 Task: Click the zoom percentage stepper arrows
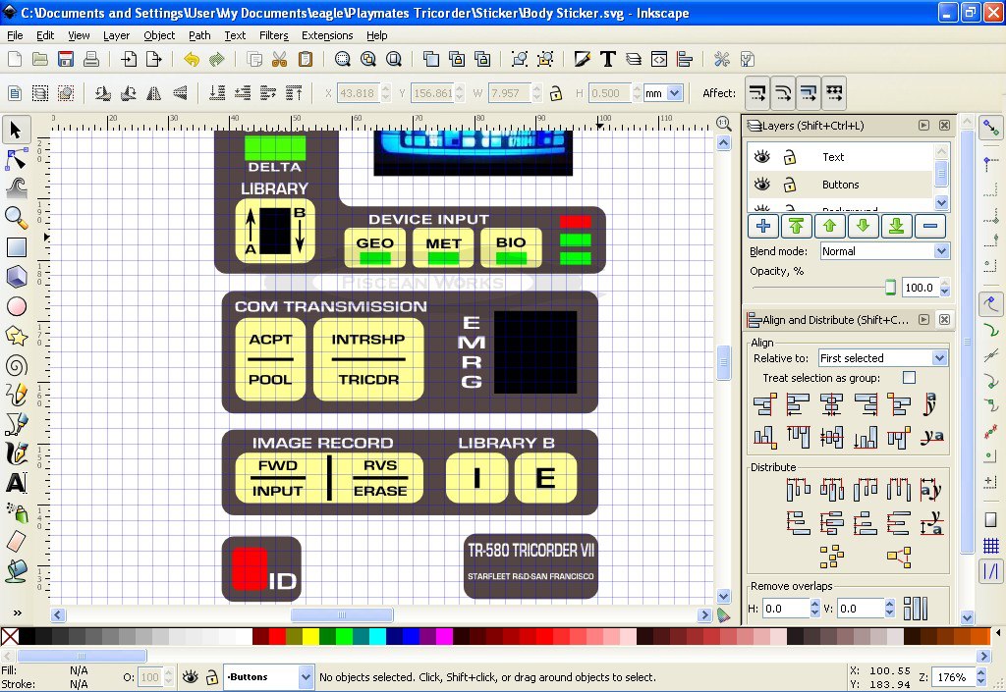[x=981, y=676]
